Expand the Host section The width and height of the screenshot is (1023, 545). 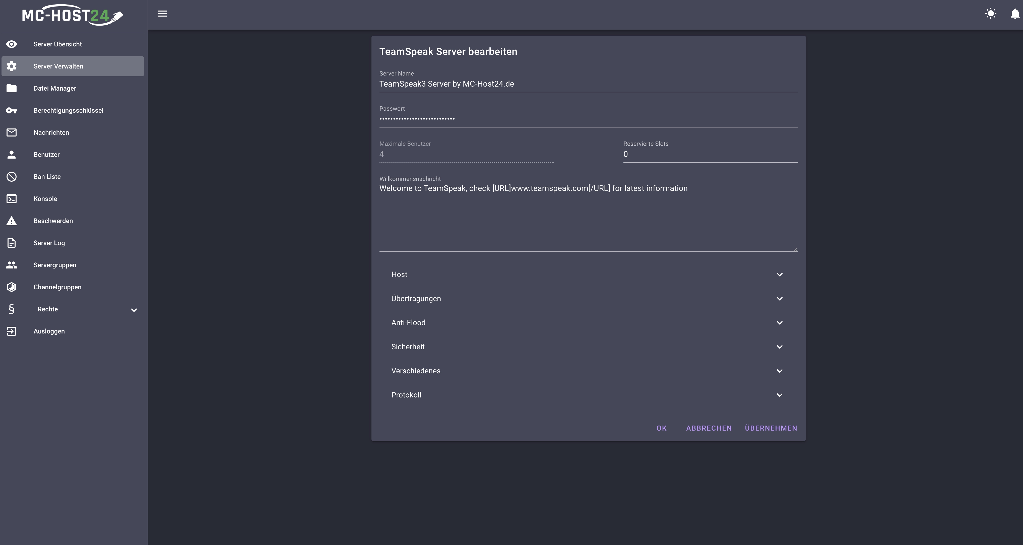pos(588,275)
